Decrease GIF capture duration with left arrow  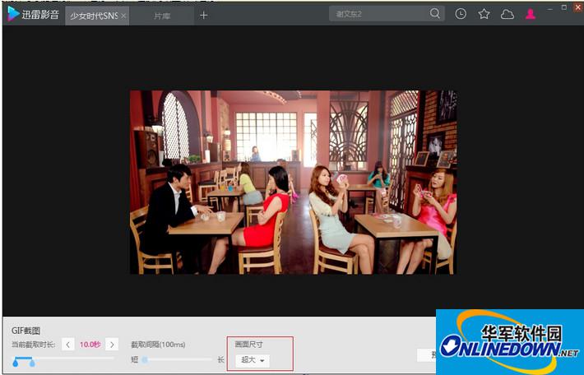tap(68, 344)
